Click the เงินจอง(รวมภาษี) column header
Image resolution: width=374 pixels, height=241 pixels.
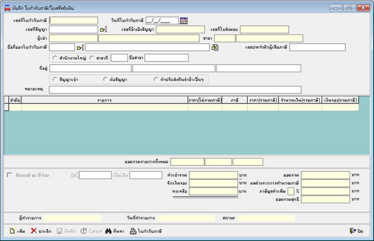[x=340, y=100]
